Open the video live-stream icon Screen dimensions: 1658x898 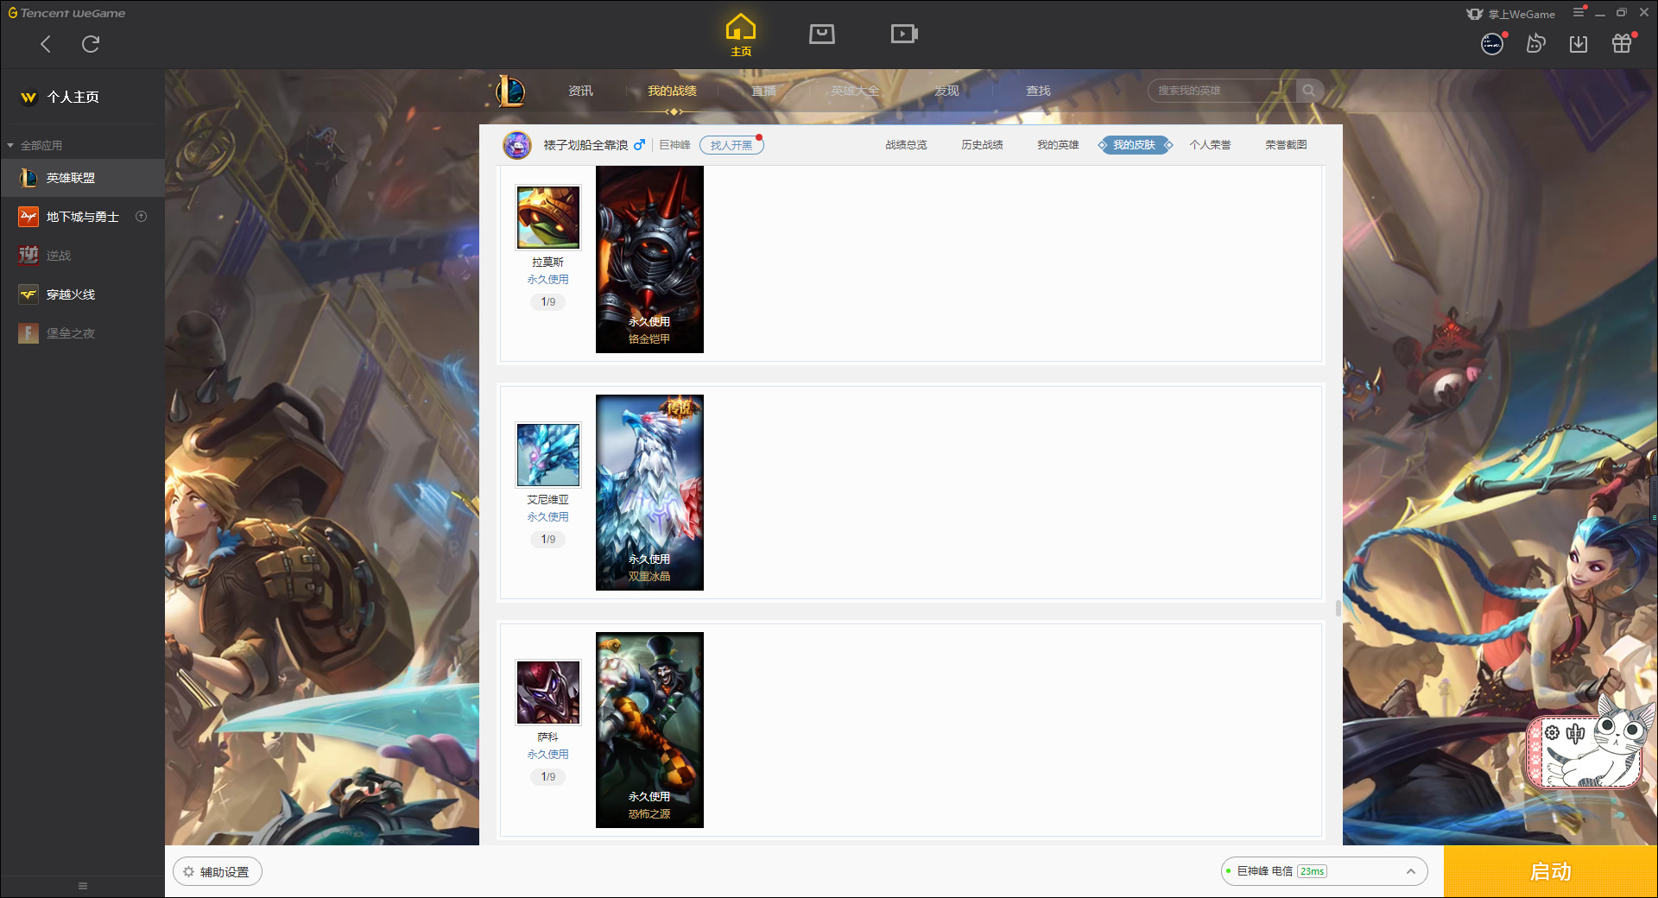pos(904,34)
